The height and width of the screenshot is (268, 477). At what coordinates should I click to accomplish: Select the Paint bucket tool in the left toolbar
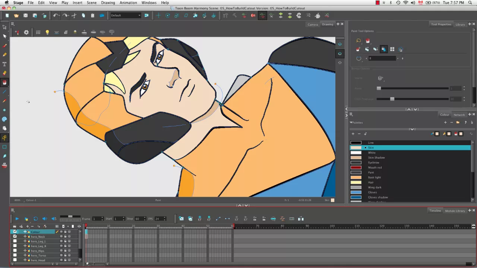click(x=4, y=82)
